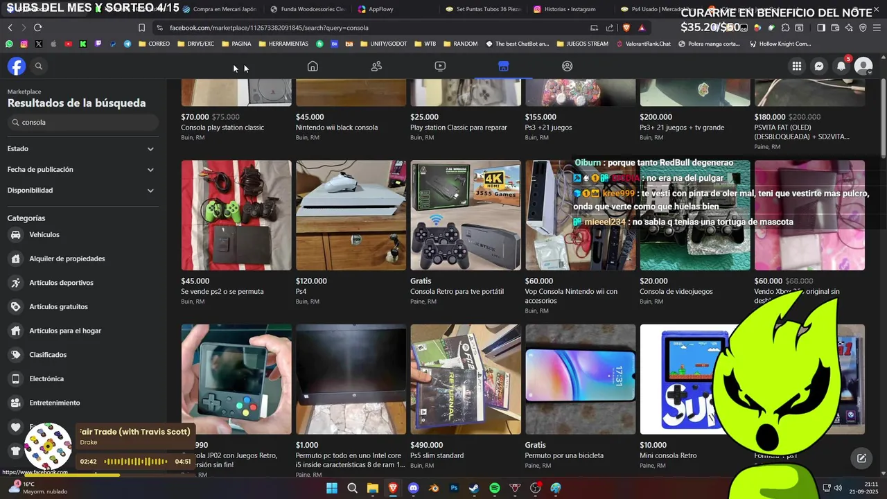887x499 pixels.
Task: Switch to Funda Woodcessories tab
Action: pyautogui.click(x=308, y=9)
